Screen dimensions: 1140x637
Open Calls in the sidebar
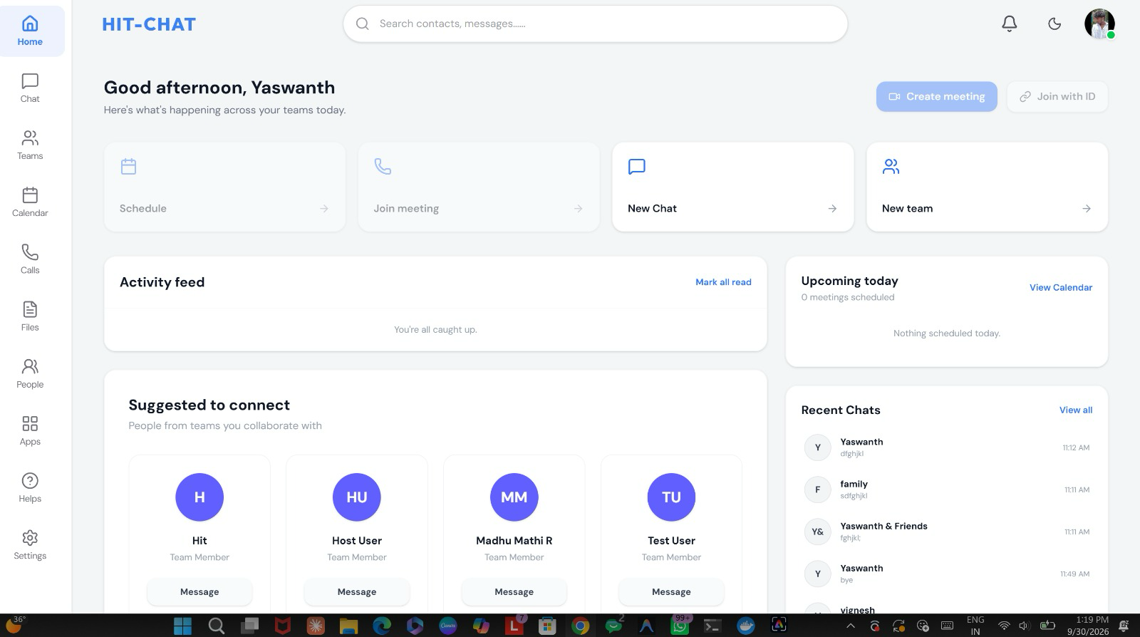pyautogui.click(x=30, y=259)
